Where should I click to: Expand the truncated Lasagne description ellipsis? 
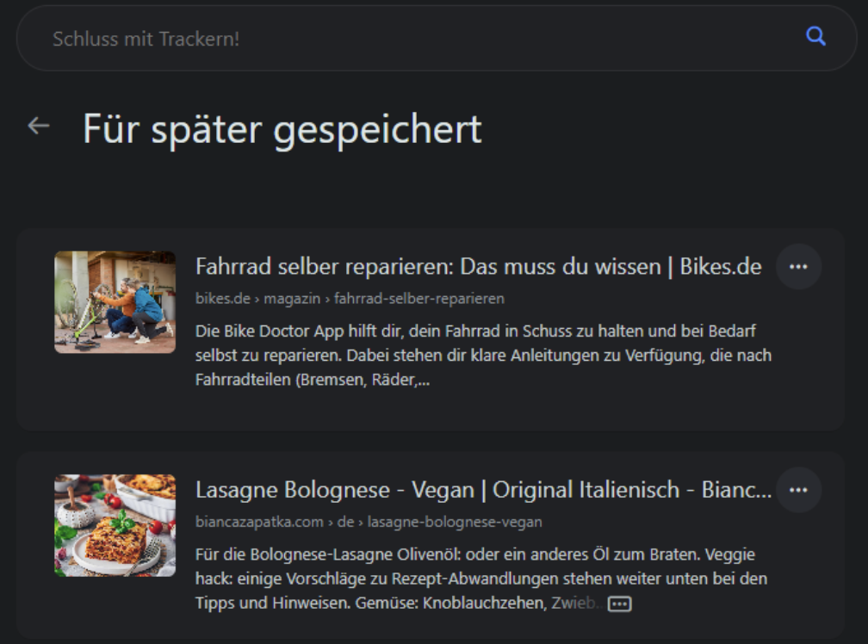tap(620, 604)
